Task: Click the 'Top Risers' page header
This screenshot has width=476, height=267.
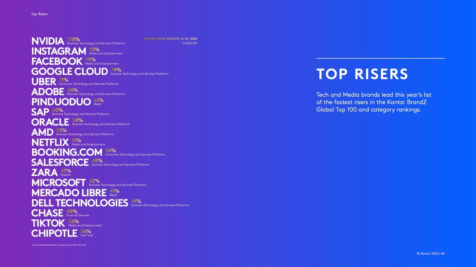Action: point(39,14)
